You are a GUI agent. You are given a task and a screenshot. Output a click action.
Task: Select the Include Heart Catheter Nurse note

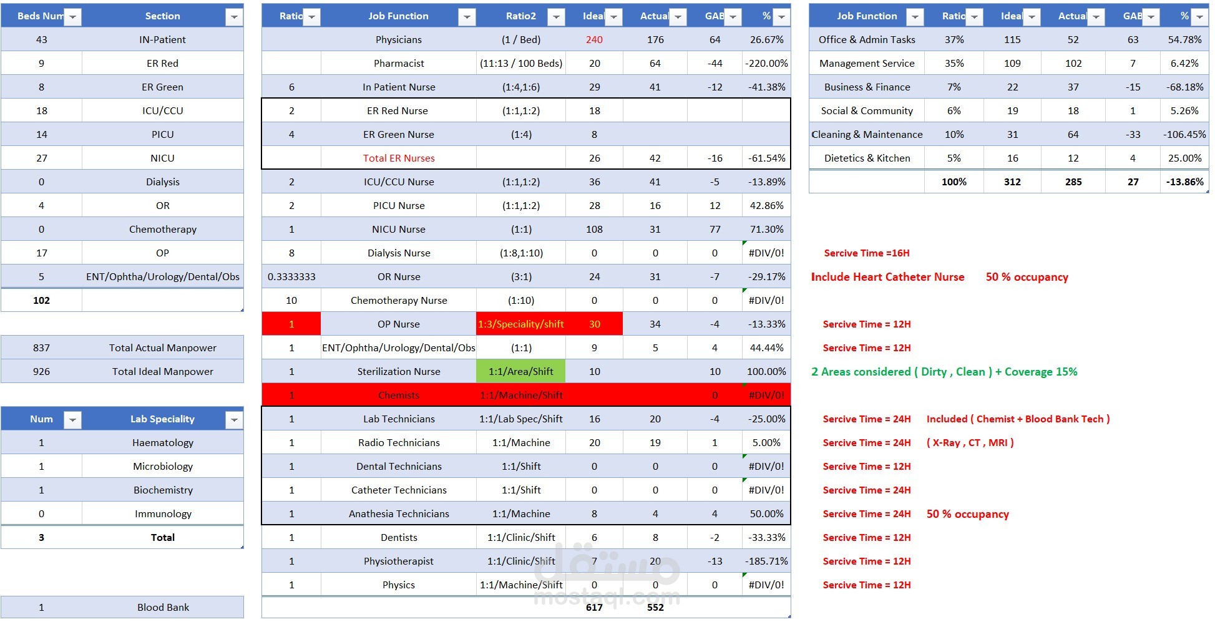pyautogui.click(x=887, y=277)
